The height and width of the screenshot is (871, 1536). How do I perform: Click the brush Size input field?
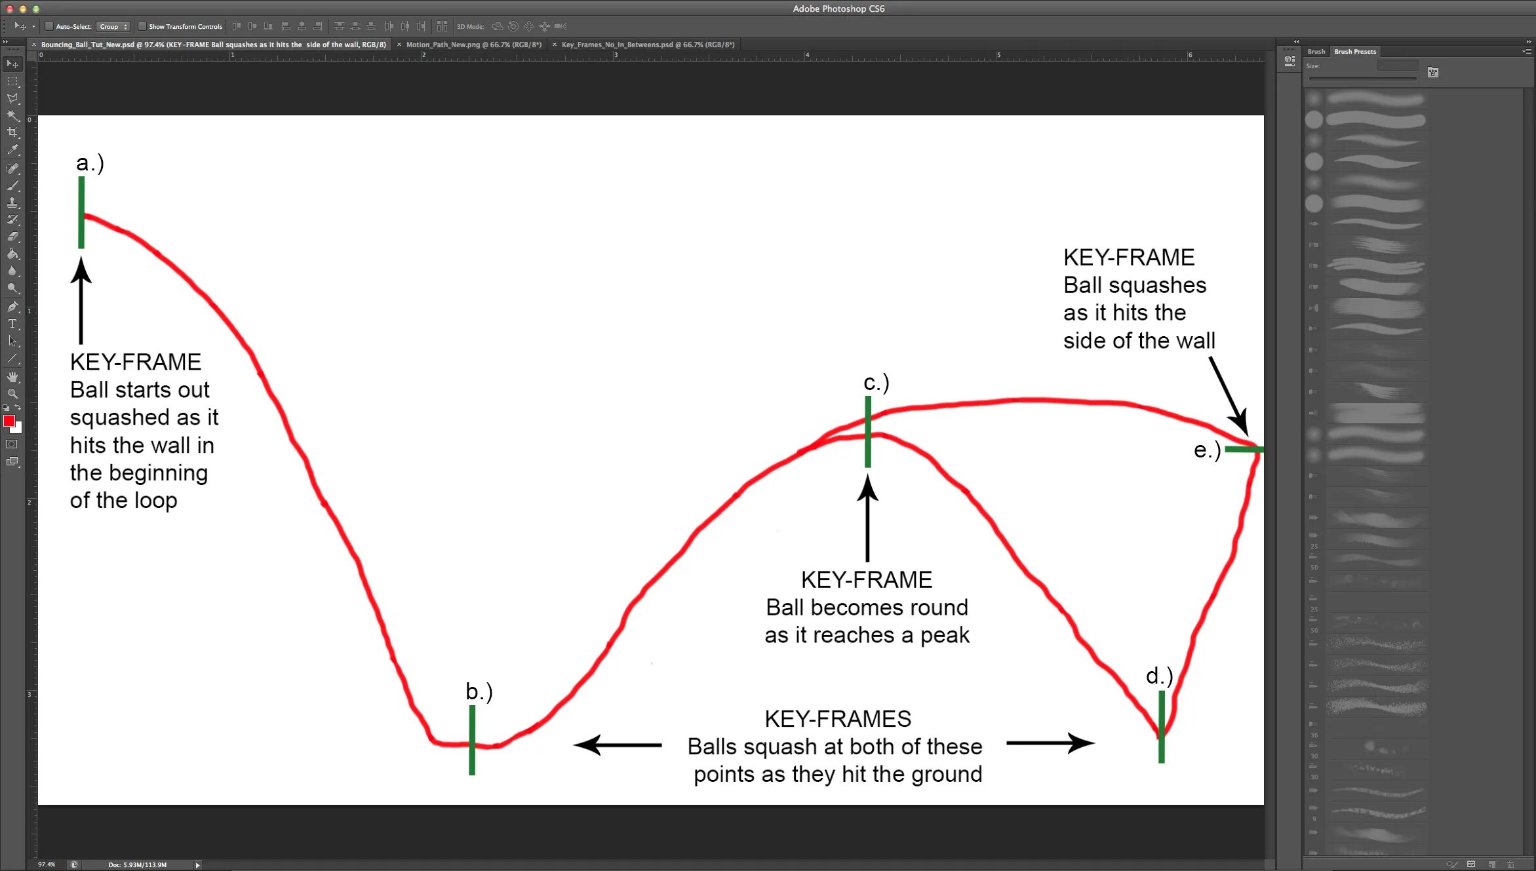click(x=1397, y=66)
